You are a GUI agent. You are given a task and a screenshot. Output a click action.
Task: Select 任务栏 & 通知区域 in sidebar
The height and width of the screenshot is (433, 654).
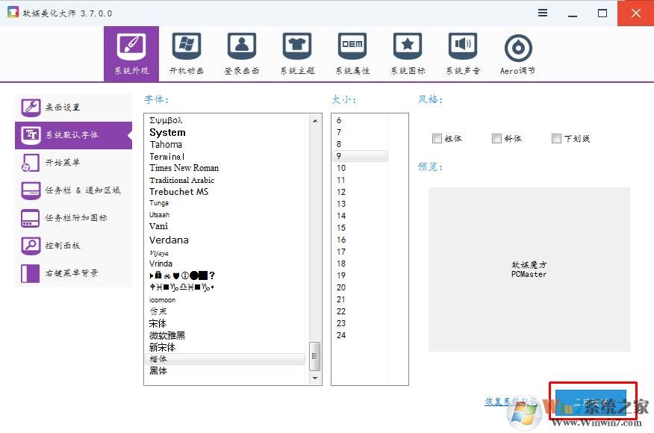(73, 190)
